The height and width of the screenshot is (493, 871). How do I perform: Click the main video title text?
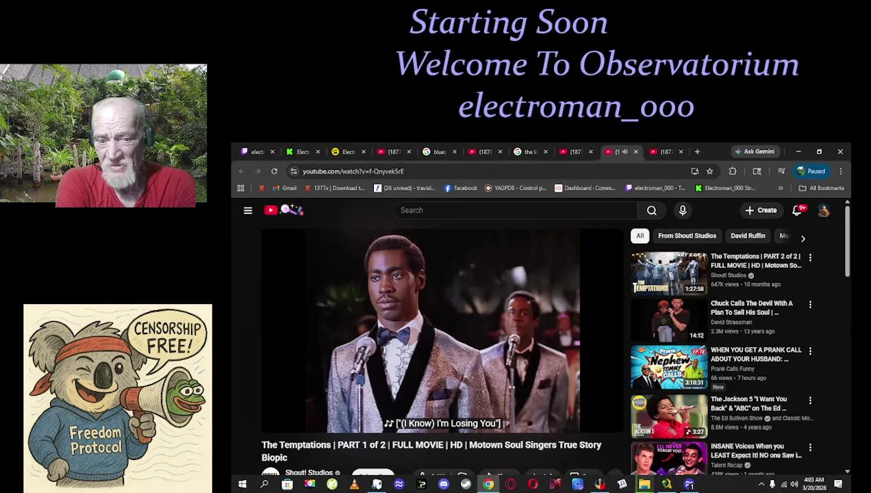click(x=431, y=451)
